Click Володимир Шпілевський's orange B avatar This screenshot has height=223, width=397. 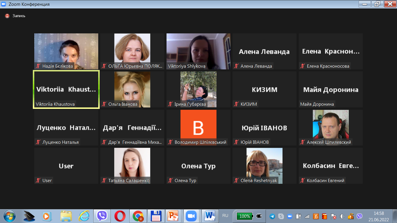pyautogui.click(x=198, y=124)
